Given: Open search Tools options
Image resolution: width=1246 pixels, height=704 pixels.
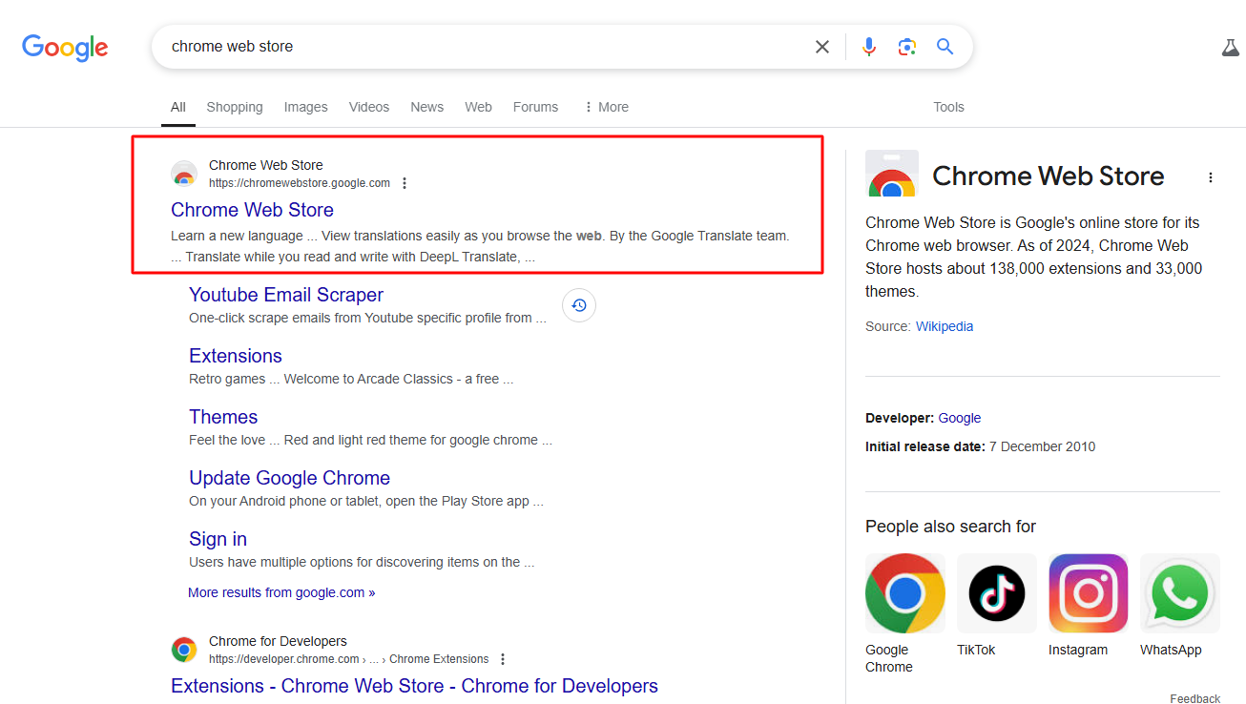Looking at the screenshot, I should coord(948,107).
